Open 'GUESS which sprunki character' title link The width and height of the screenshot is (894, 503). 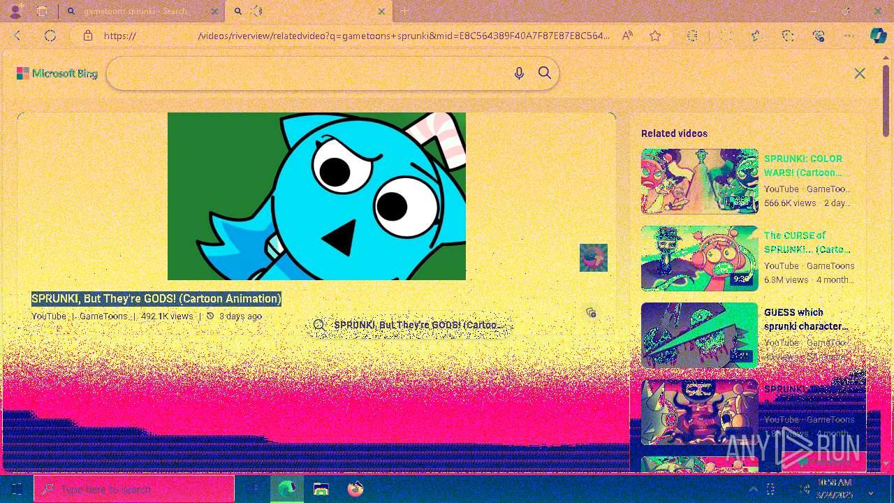(x=806, y=319)
